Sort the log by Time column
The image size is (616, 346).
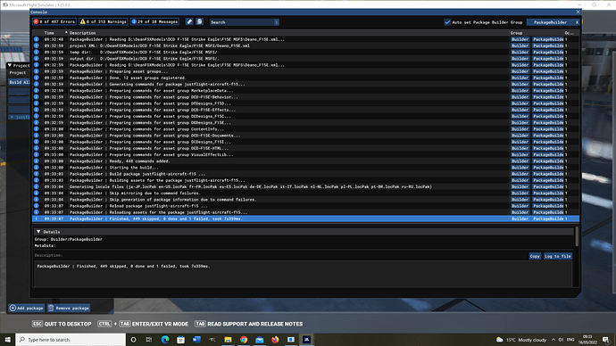[x=49, y=33]
